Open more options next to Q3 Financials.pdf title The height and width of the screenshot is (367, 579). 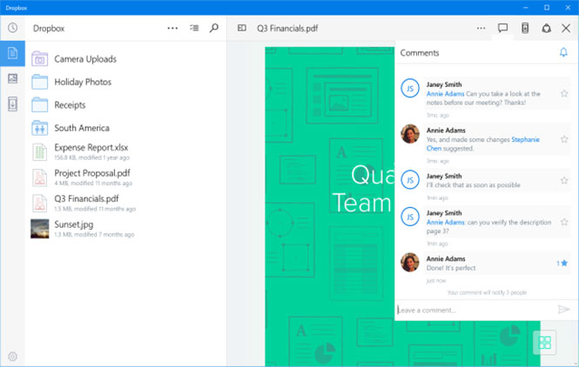[x=481, y=28]
